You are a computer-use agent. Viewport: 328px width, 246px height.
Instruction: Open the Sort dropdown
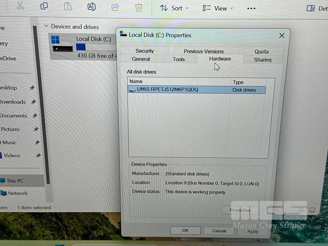point(174,8)
